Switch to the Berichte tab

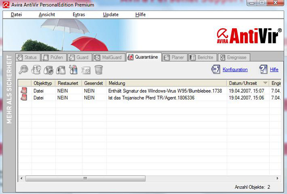coord(202,57)
